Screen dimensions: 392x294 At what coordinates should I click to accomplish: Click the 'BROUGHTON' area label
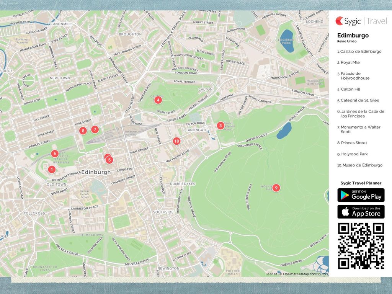130,34
